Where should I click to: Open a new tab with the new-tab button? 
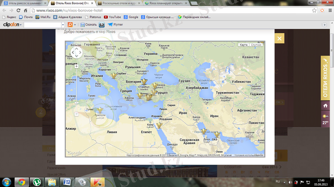194,3
